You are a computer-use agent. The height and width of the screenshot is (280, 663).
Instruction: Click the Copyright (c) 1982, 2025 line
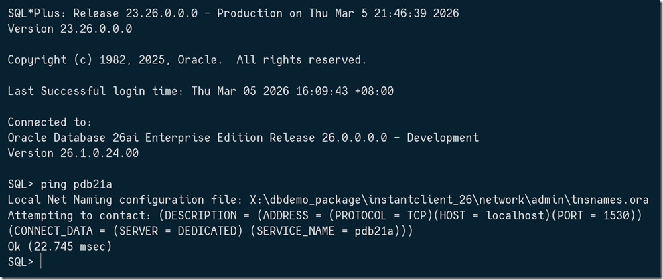[187, 60]
